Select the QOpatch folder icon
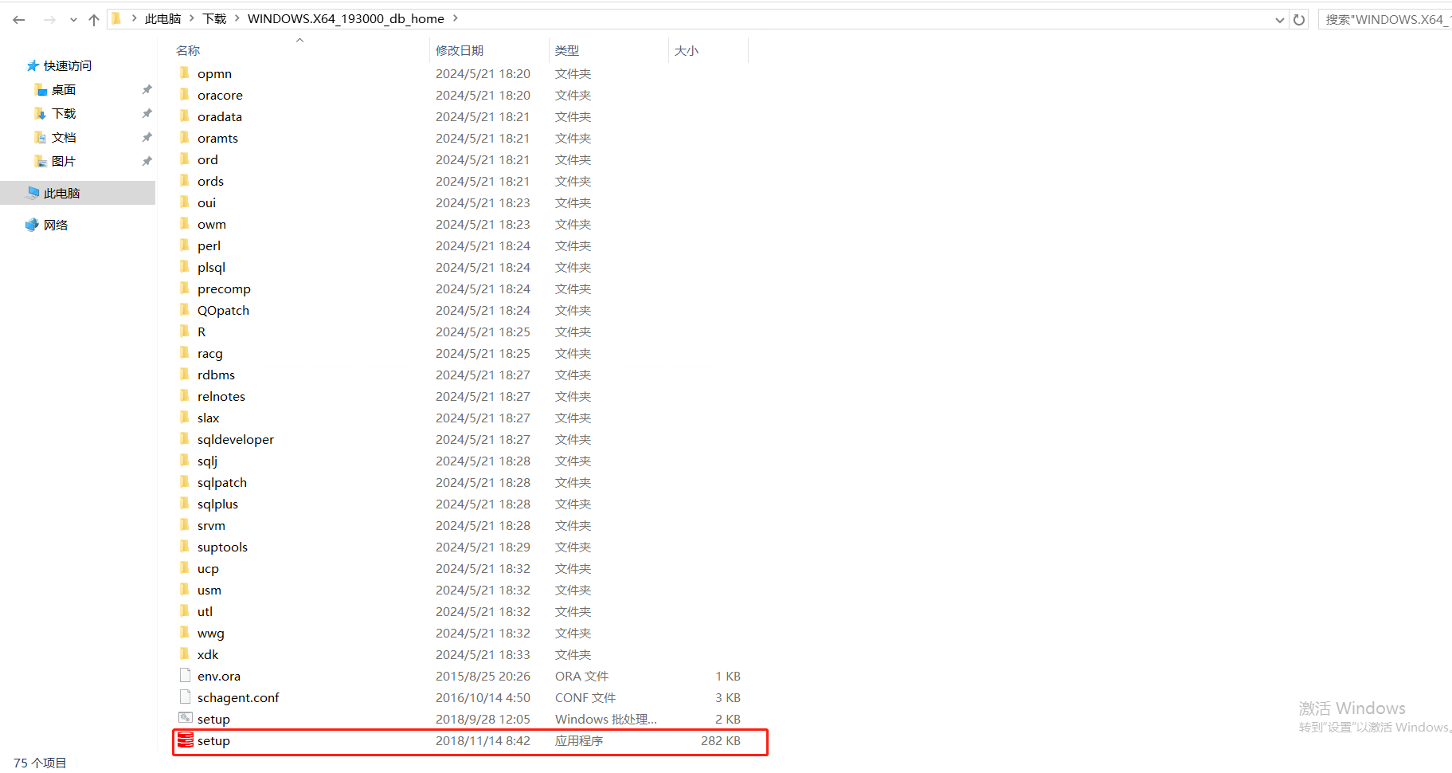This screenshot has height=773, width=1452. [185, 309]
